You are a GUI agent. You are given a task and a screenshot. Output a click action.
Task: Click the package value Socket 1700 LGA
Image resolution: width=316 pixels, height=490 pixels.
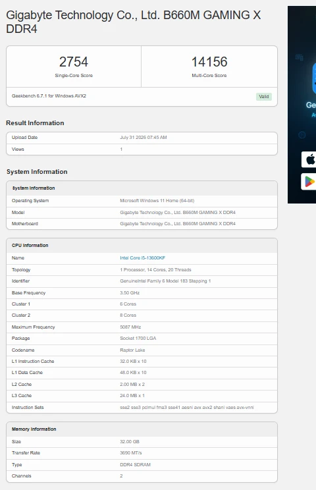click(x=138, y=339)
